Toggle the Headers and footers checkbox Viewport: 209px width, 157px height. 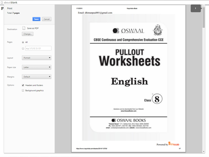pos(23,85)
